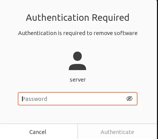Focus the Password input field

77,99
